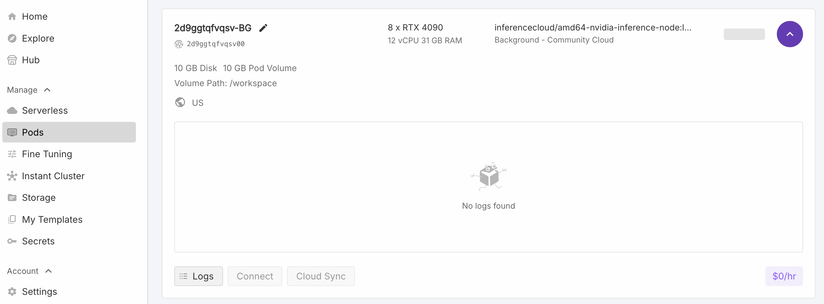Select the Explore compass icon

click(x=12, y=38)
